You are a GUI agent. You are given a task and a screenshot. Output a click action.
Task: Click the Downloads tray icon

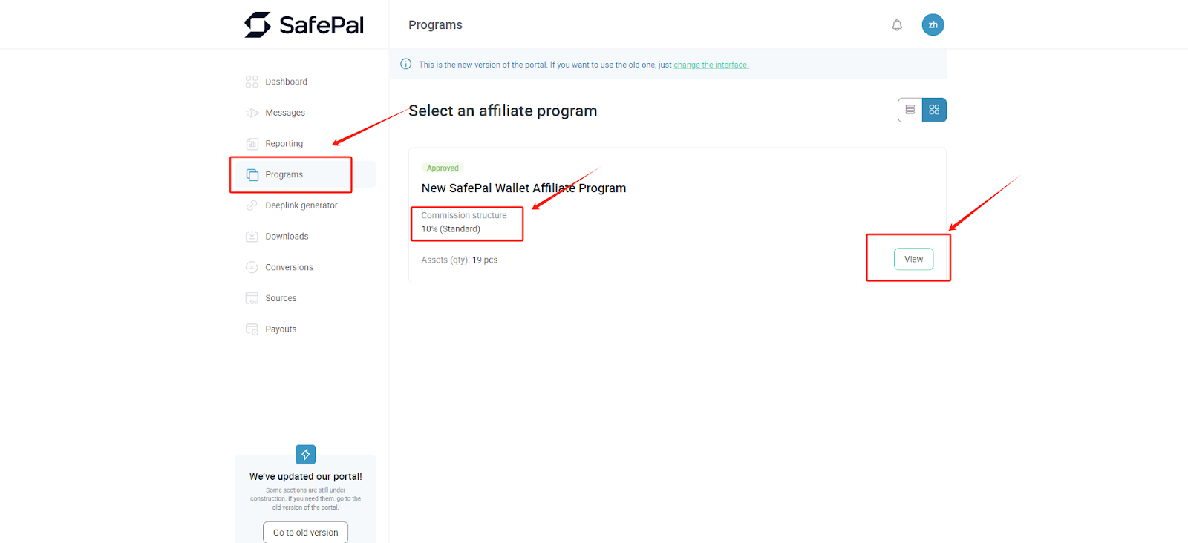[252, 237]
